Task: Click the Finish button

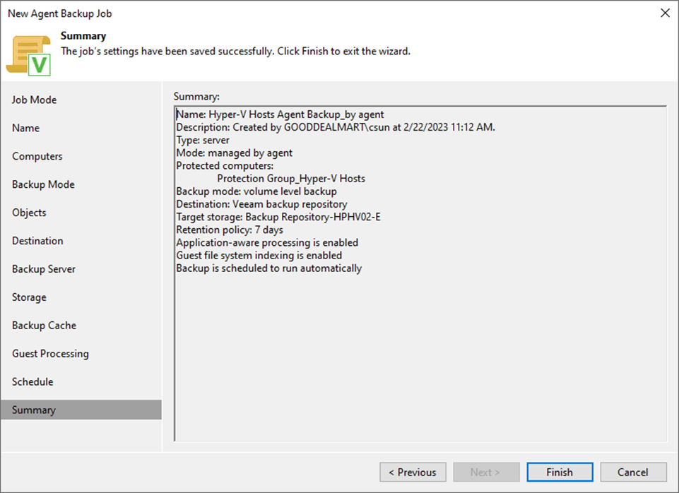Action: (560, 473)
